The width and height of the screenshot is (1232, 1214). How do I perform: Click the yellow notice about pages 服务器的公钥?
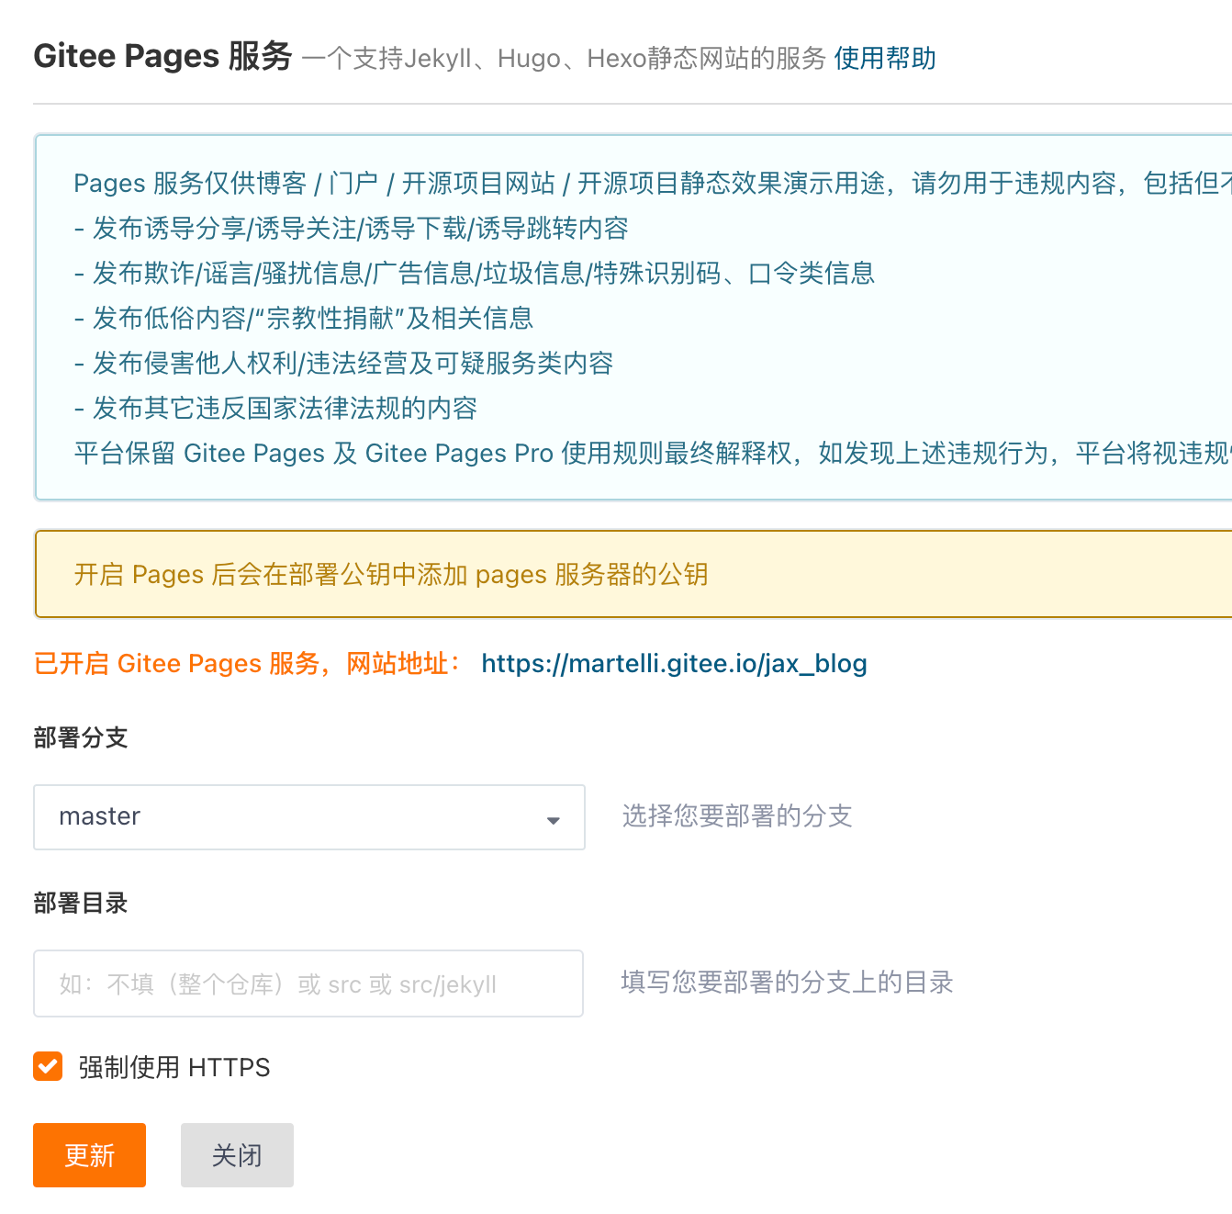pos(633,574)
